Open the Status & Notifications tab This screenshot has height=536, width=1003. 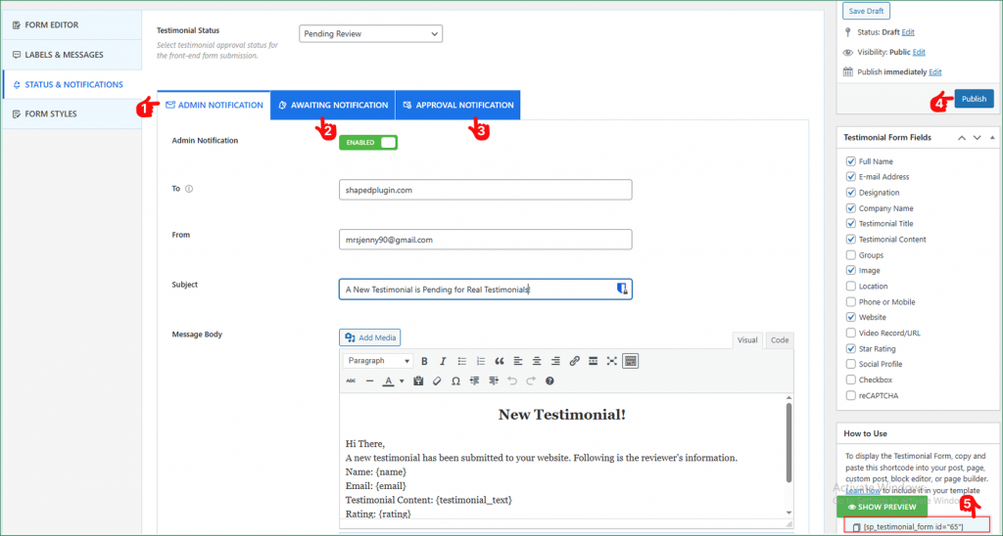tap(72, 84)
